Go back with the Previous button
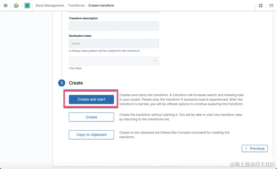This screenshot has width=277, height=169. pos(254,148)
